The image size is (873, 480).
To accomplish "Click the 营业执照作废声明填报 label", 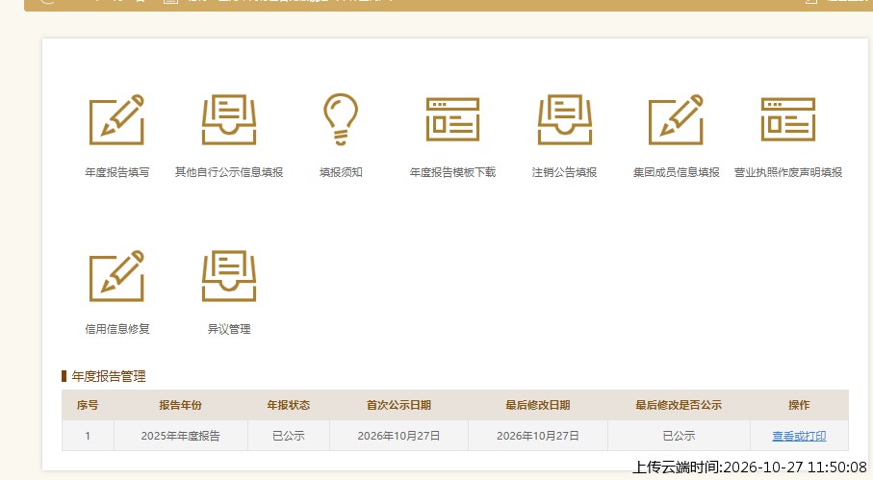I will tap(788, 172).
